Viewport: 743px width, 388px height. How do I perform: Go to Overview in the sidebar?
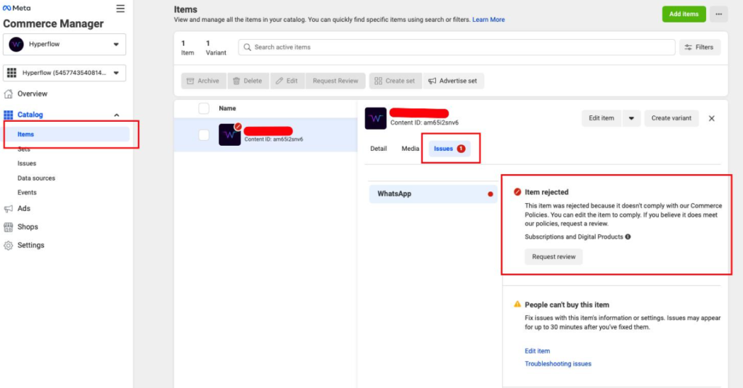coord(32,94)
